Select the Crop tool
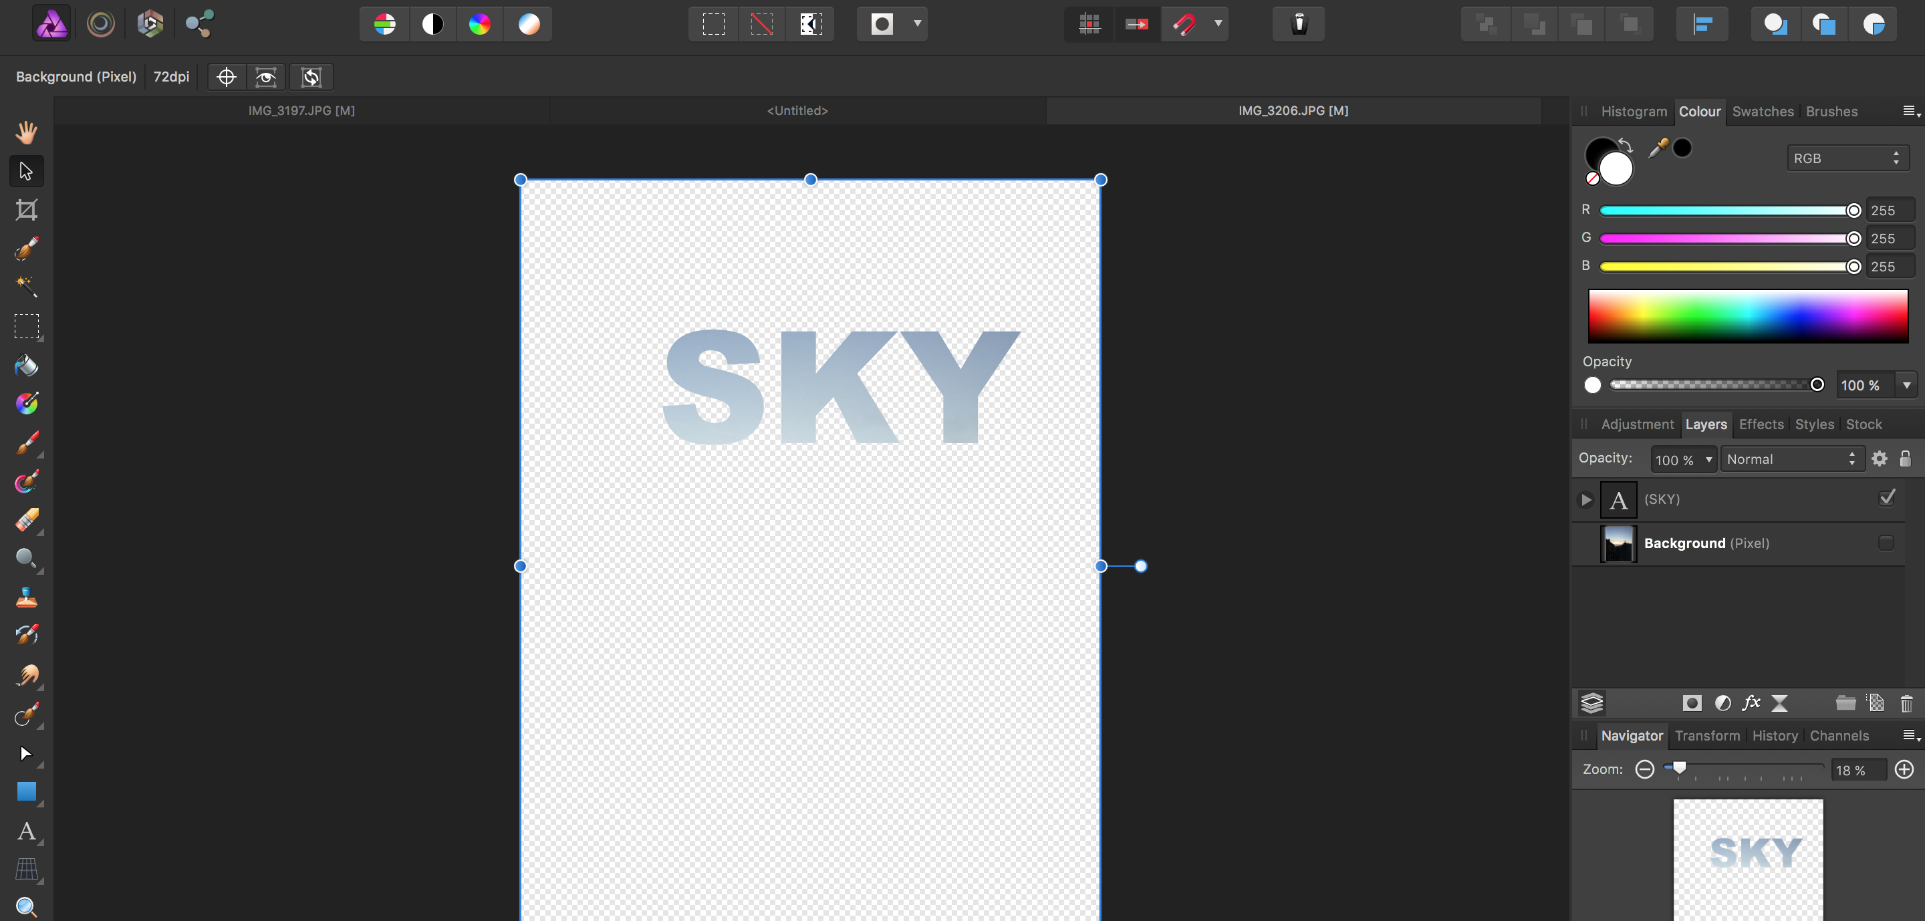 [x=26, y=210]
